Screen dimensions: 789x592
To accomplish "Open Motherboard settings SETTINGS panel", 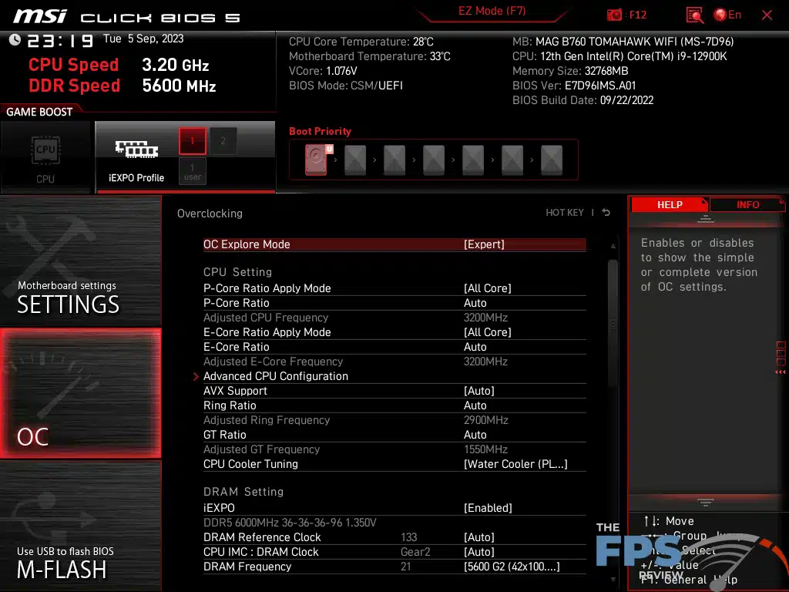I will coord(80,261).
